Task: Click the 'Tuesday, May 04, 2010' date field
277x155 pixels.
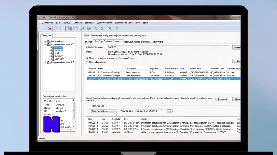Action: coord(150,111)
